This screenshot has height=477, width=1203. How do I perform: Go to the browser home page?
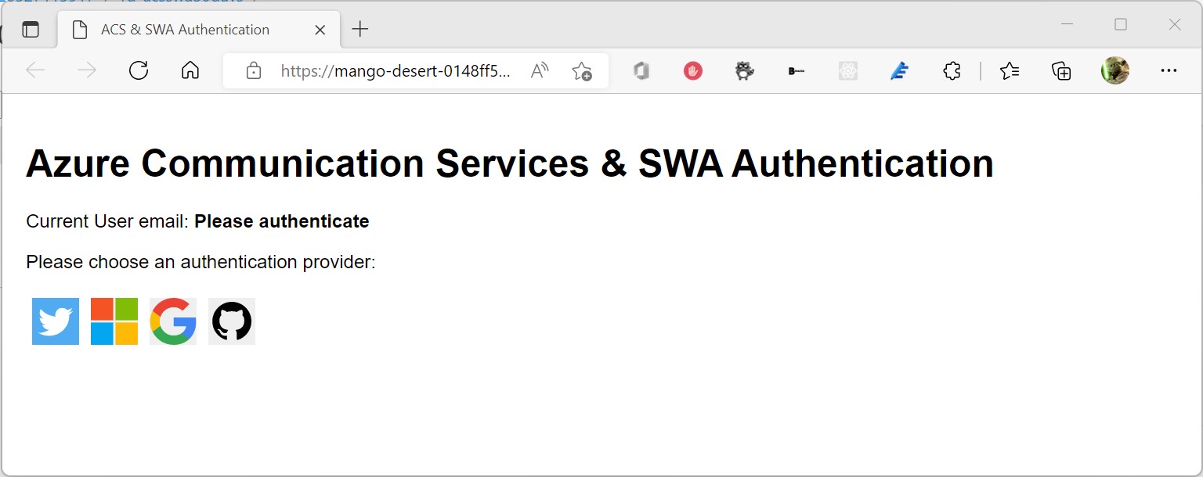tap(190, 70)
